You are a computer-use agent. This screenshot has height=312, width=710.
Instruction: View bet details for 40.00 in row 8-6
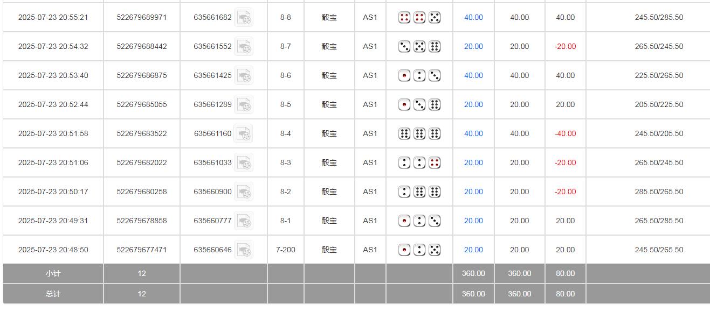(x=473, y=76)
